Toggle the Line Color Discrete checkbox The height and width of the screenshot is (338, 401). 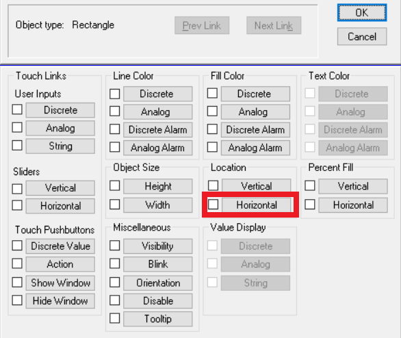tap(114, 94)
